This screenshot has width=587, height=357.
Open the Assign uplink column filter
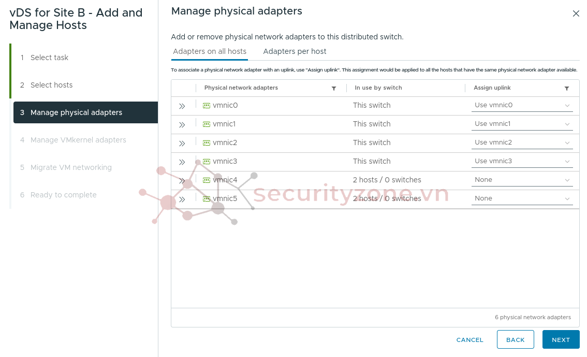pyautogui.click(x=567, y=89)
